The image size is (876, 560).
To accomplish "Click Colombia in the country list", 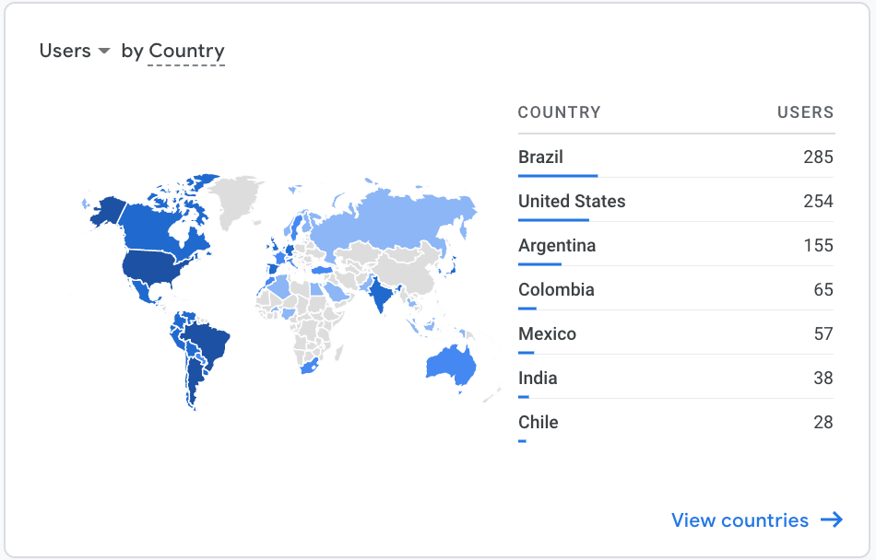I will click(556, 290).
